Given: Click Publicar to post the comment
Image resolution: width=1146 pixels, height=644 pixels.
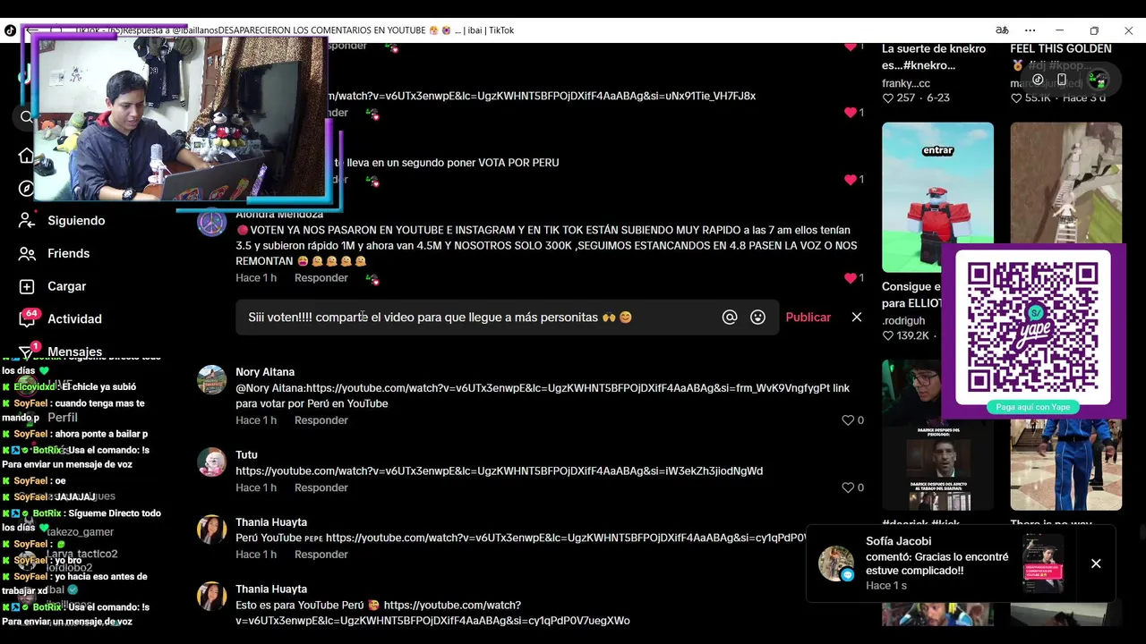Looking at the screenshot, I should [x=808, y=318].
